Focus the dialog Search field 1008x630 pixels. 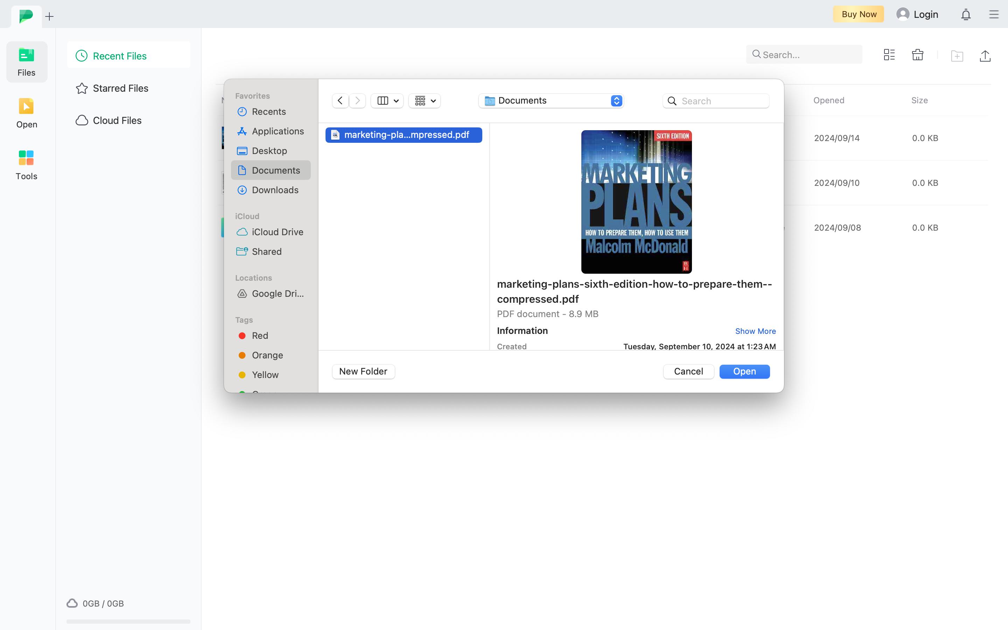716,101
